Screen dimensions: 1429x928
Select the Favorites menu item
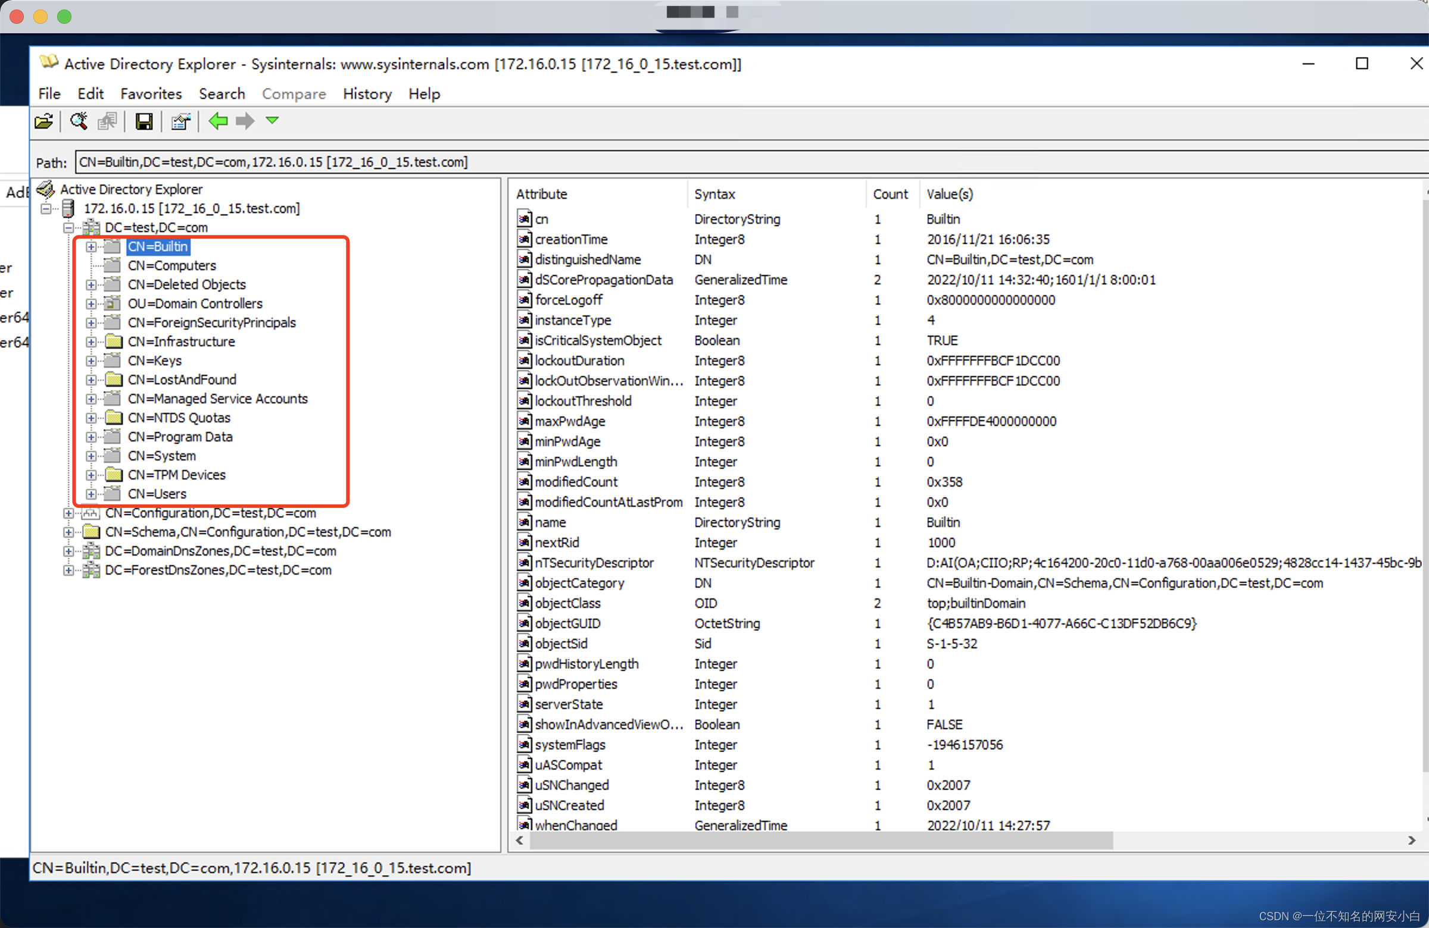pos(149,93)
